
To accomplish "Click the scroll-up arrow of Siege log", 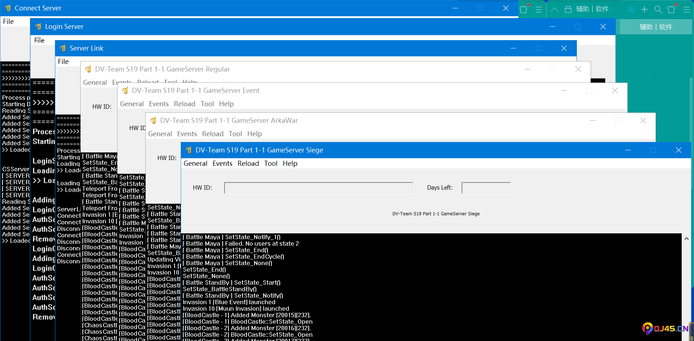I will [686, 238].
